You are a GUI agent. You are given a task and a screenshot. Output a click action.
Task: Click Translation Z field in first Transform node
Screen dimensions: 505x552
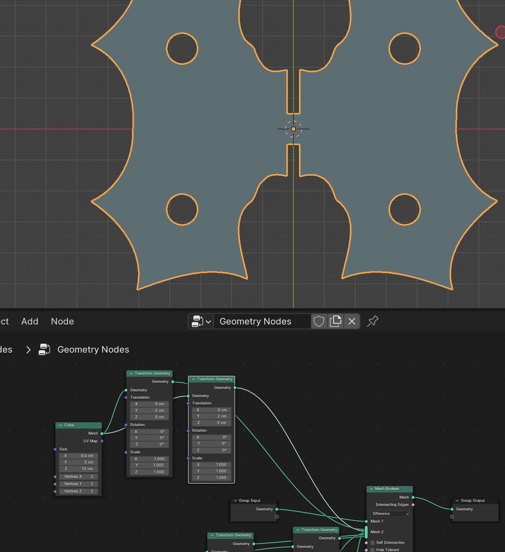(149, 417)
